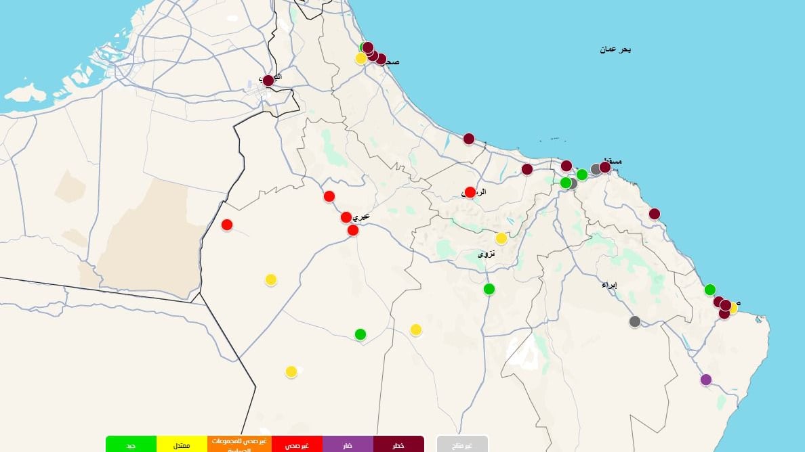Click the yellow معتدل legend swatch

coord(182,445)
